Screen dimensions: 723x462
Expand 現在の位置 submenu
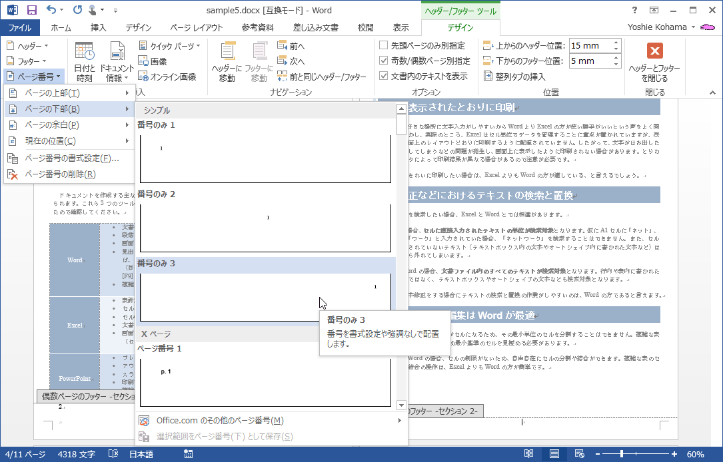(x=69, y=141)
